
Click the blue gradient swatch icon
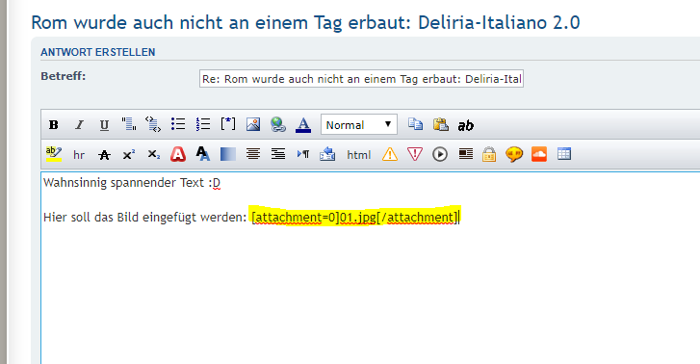pos(228,154)
